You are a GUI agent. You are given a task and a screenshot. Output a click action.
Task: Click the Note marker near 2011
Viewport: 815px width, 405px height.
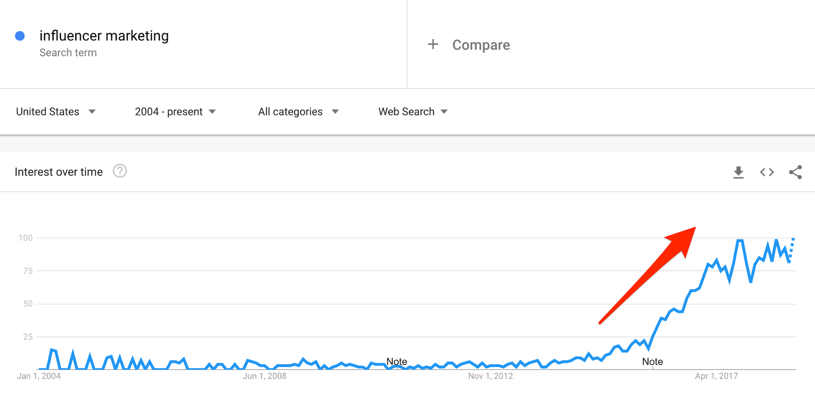coord(397,361)
